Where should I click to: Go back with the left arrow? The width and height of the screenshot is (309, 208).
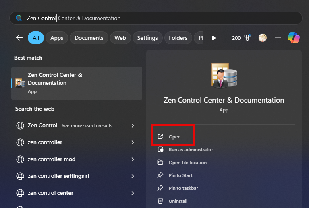tap(19, 37)
